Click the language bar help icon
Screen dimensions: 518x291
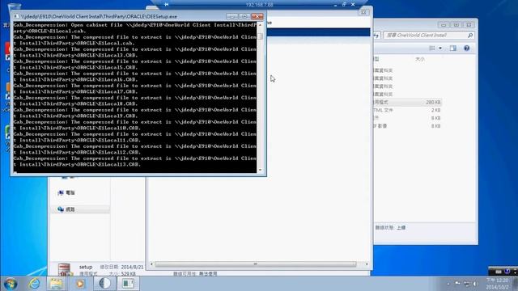(507, 272)
